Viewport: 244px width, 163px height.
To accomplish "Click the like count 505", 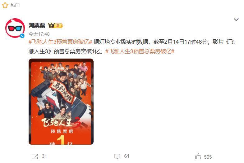I will (x=208, y=157).
